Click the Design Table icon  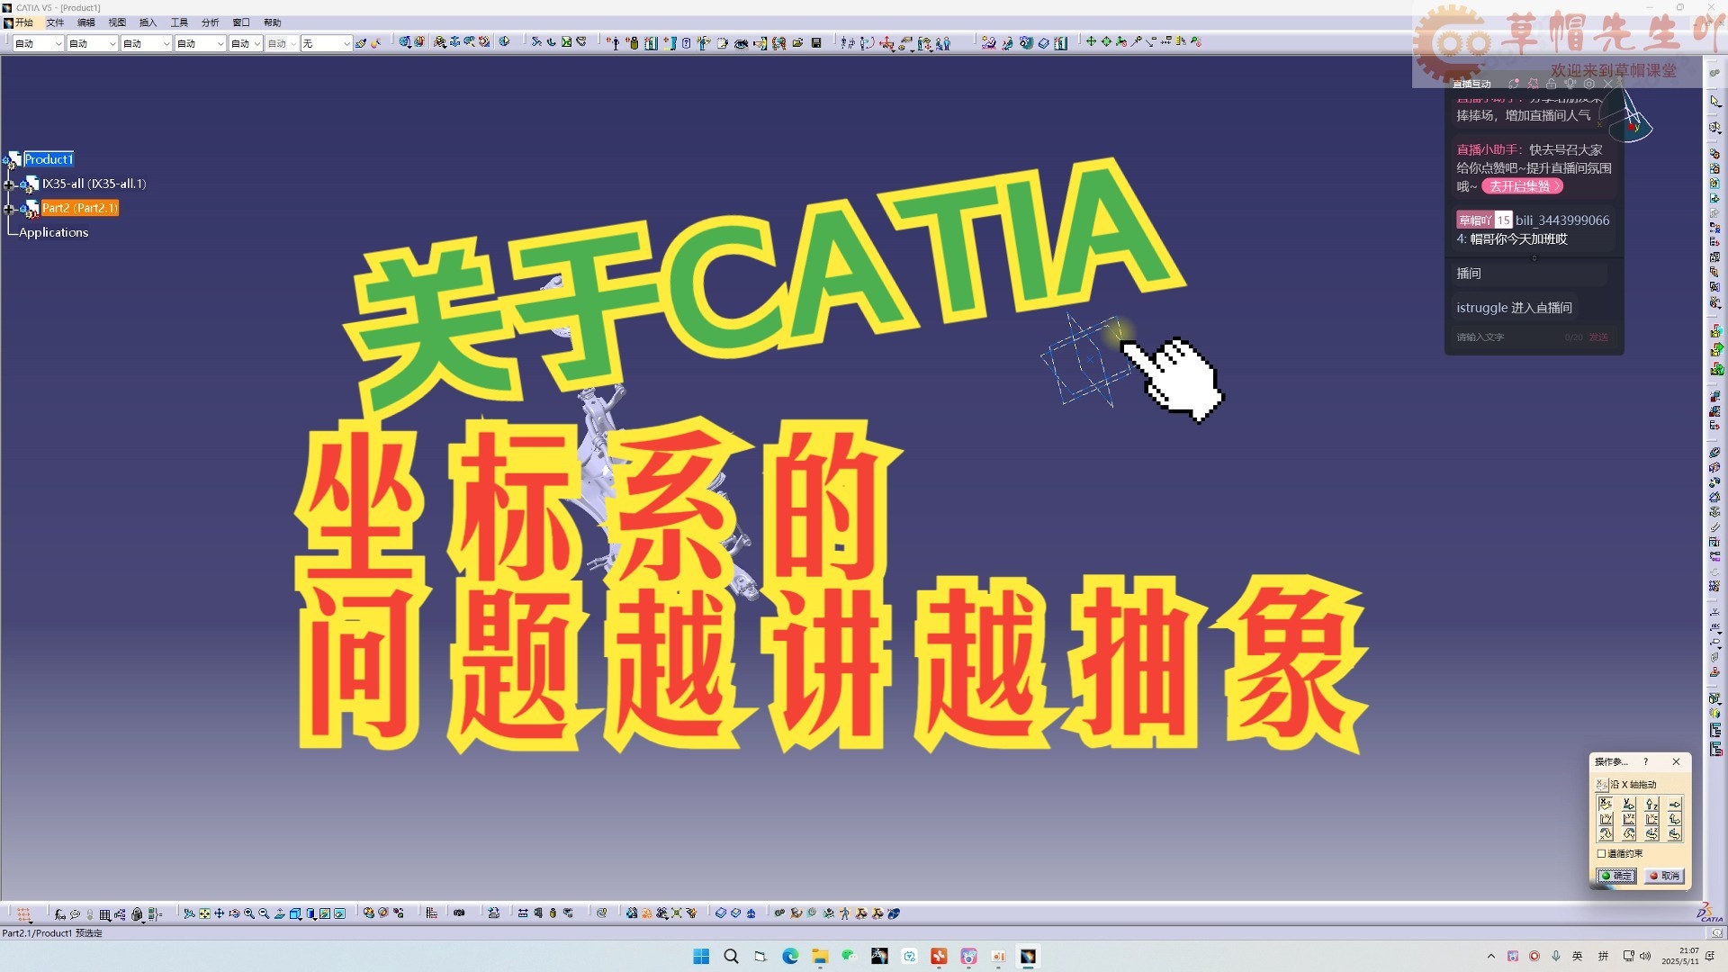(x=105, y=913)
